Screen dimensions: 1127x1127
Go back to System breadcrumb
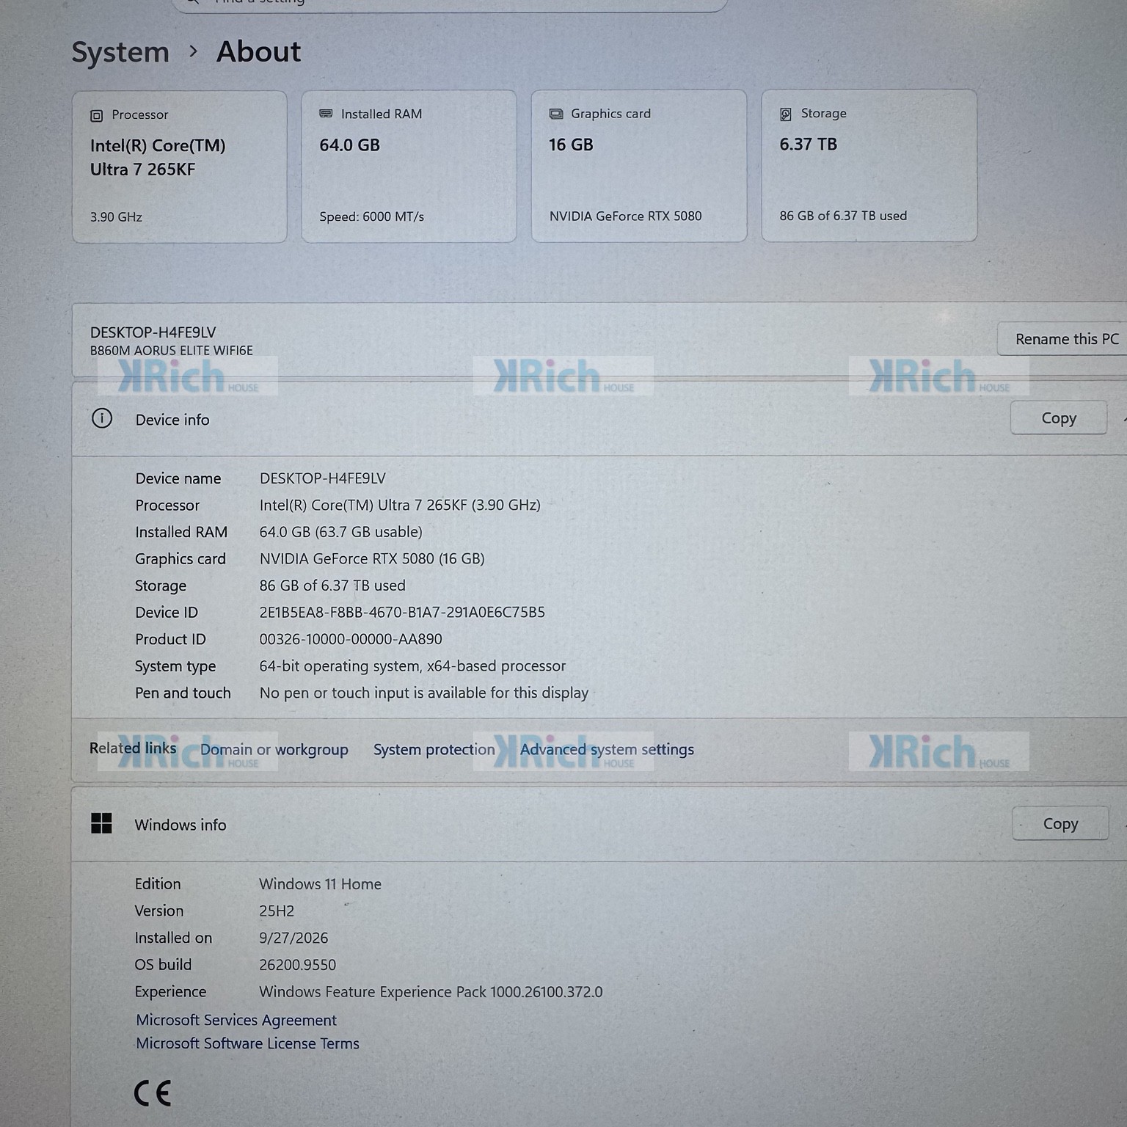click(x=120, y=53)
